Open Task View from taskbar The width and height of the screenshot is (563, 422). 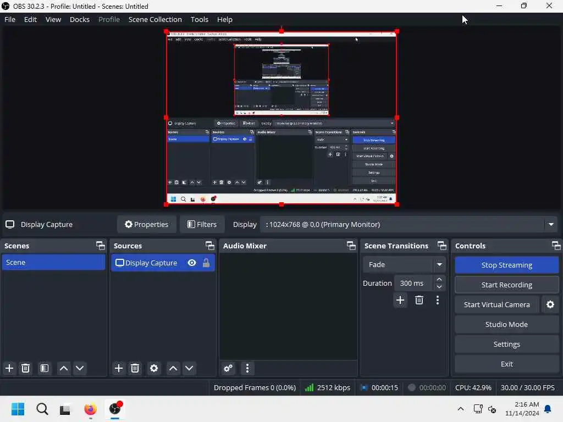(65, 409)
